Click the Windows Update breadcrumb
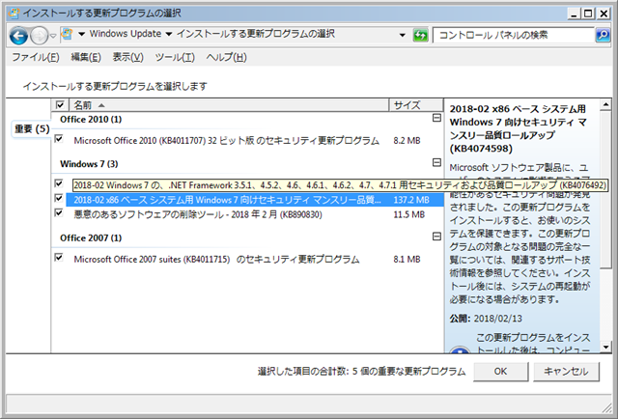This screenshot has height=419, width=618. [126, 34]
